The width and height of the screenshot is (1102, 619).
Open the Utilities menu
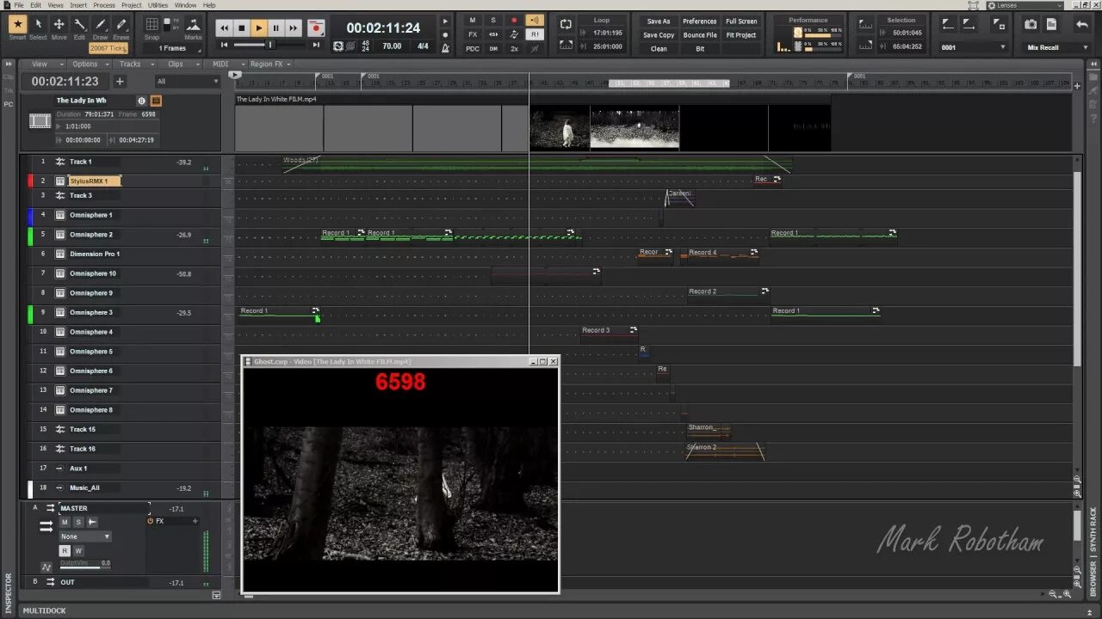(158, 5)
